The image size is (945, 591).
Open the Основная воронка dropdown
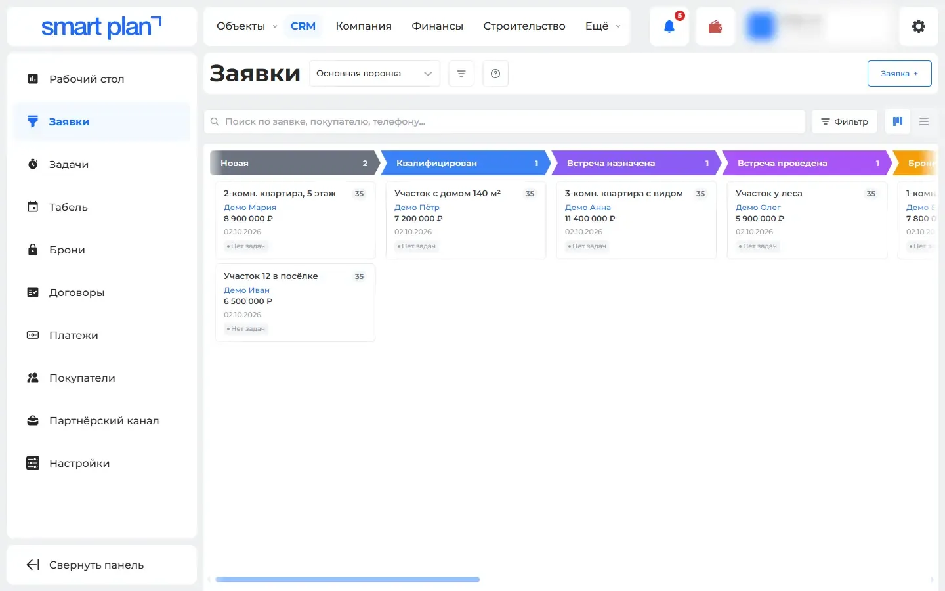click(374, 74)
